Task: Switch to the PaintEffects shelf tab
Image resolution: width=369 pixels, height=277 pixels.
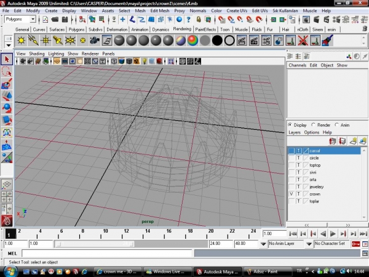Action: [205, 30]
